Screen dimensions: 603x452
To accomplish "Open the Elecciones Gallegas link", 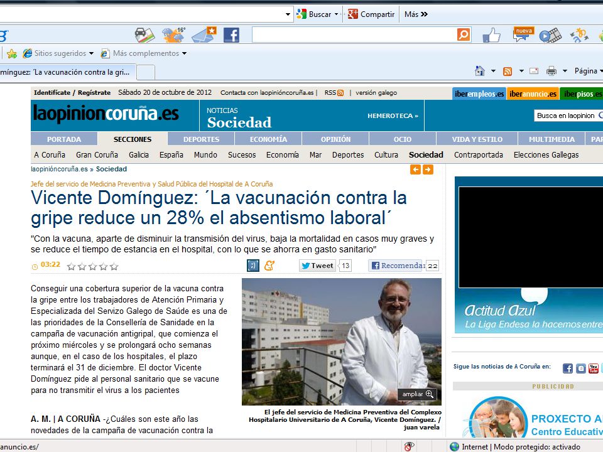I will tap(546, 154).
